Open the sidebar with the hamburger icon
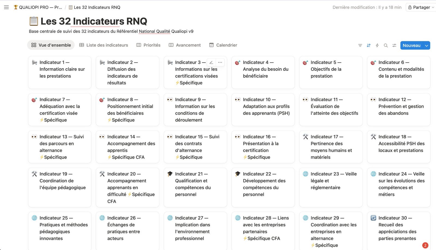This screenshot has width=436, height=250. pos(6,7)
